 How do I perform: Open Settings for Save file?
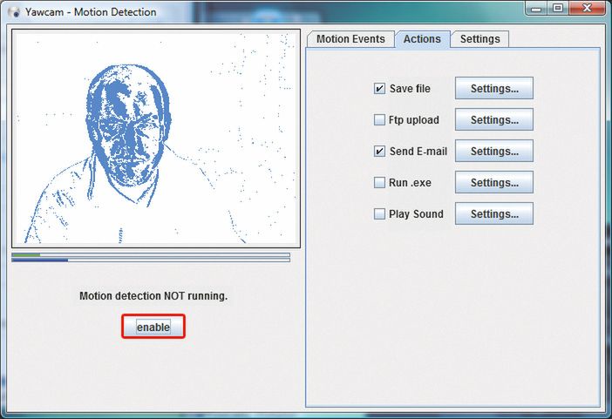coord(494,88)
